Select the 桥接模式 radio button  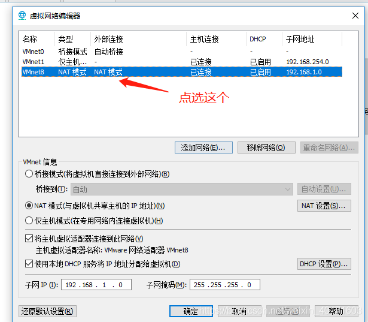(29, 174)
